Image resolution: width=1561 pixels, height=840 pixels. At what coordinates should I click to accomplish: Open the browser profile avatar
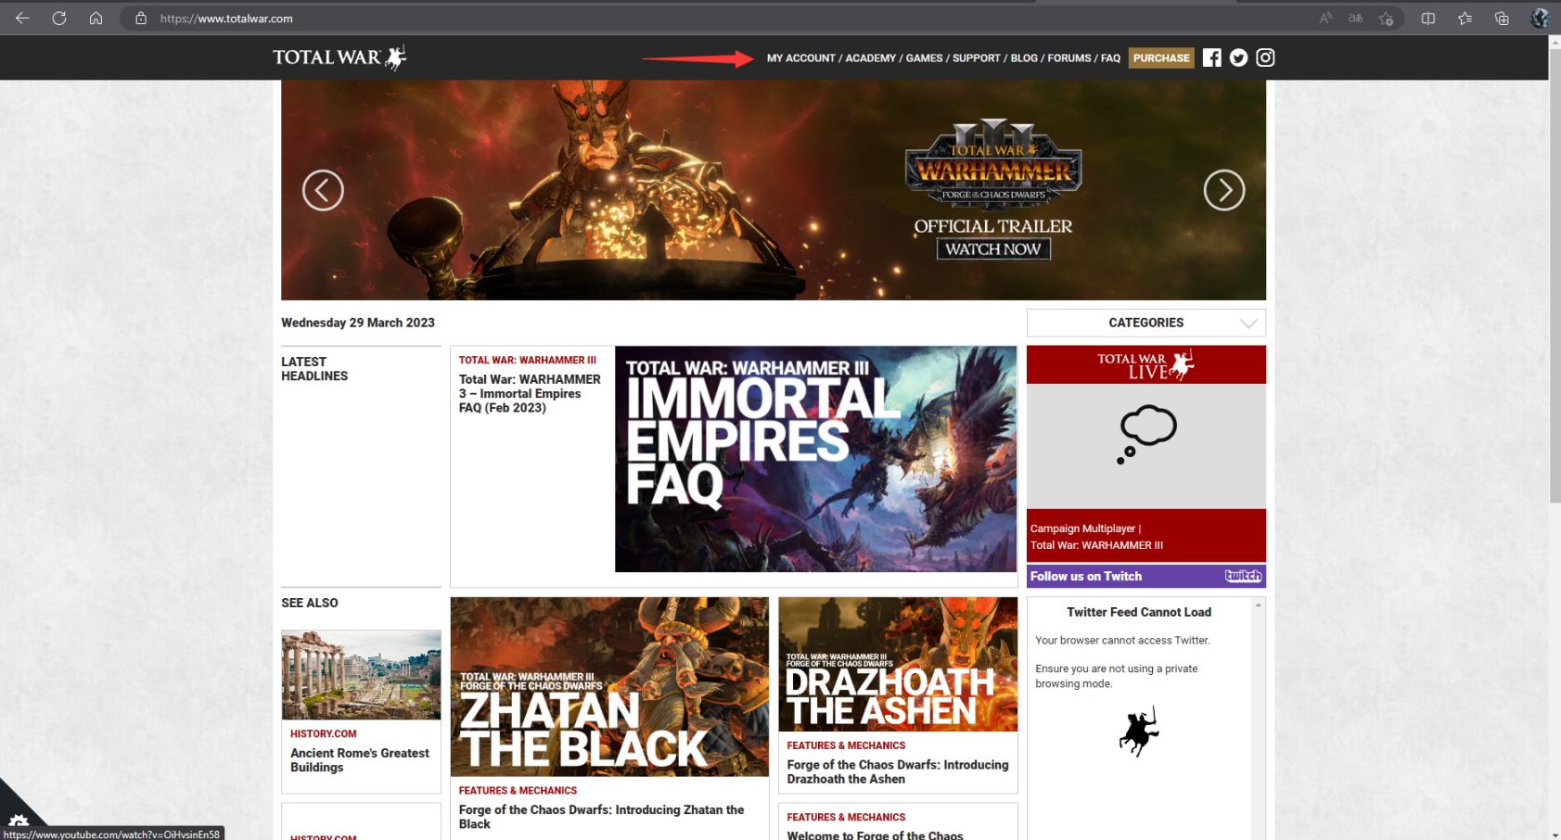click(x=1540, y=19)
